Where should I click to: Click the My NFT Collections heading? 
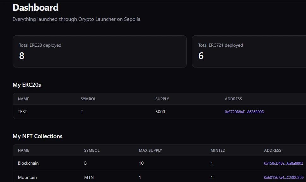[38, 136]
